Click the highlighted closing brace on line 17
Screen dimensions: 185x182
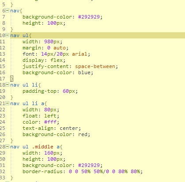[12, 79]
